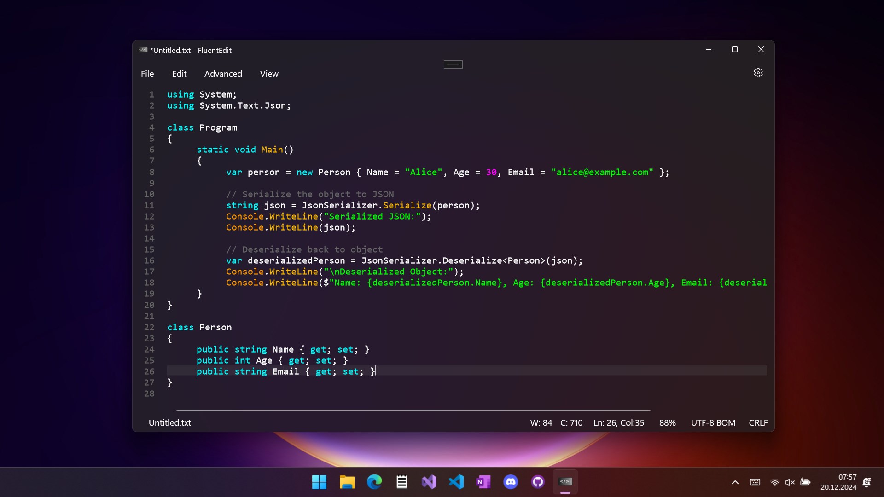The image size is (884, 497).
Task: Open GitHub Desktop from the taskbar
Action: click(x=538, y=482)
